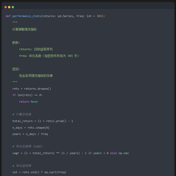Click the performance_stats function name

coord(27,16)
